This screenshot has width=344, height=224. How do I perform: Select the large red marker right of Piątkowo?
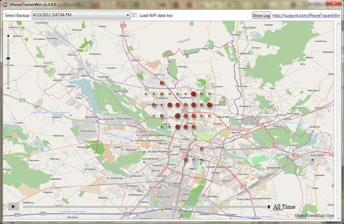193,94
